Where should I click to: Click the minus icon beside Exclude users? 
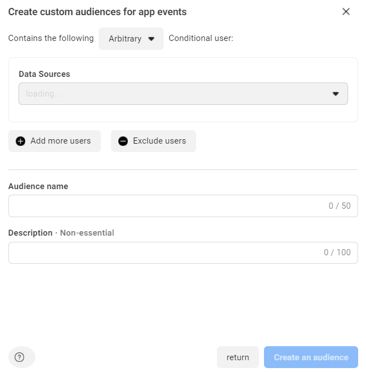(x=123, y=141)
